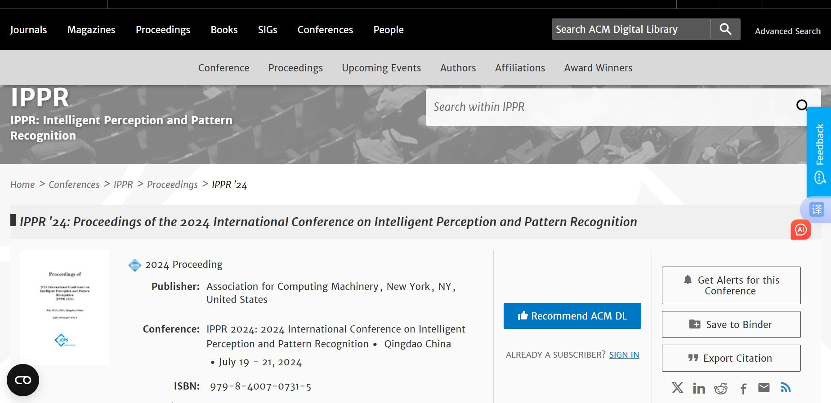
Task: Open the Journals menu
Action: point(28,30)
